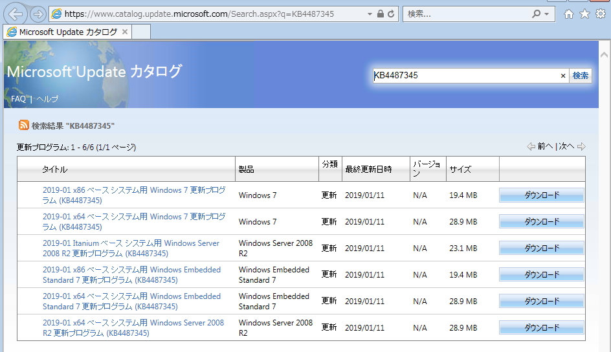The image size is (611, 352).
Task: Click the lock security icon in address bar
Action: tap(381, 14)
